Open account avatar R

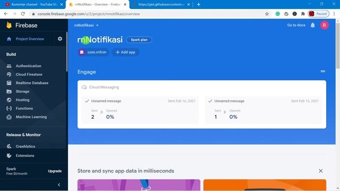325,25
